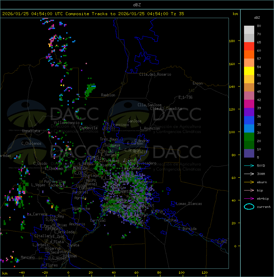This screenshot has width=274, height=277.
Task: Click the Catitas label
Action: [171, 220]
